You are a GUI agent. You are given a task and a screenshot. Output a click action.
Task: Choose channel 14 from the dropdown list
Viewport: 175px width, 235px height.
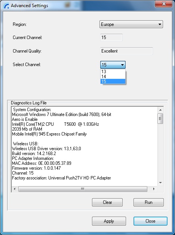click(x=113, y=77)
